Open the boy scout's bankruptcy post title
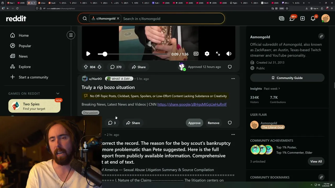The width and height of the screenshot is (335, 188). coord(166,152)
